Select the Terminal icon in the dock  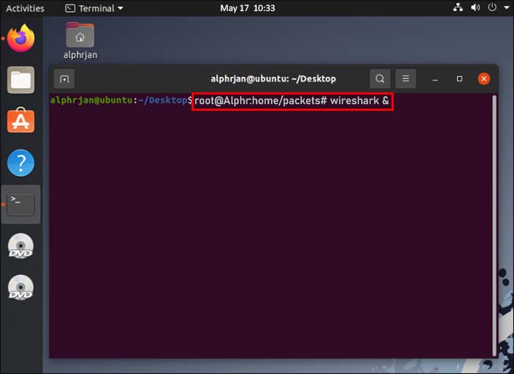click(x=21, y=205)
